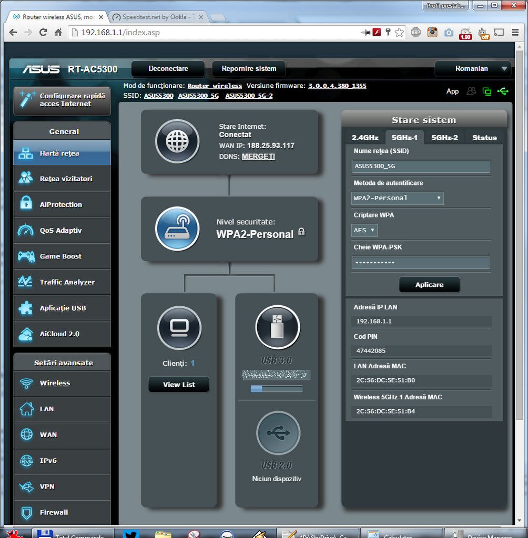Click the App link in the header
Screen dimensions: 528x538
click(x=452, y=91)
